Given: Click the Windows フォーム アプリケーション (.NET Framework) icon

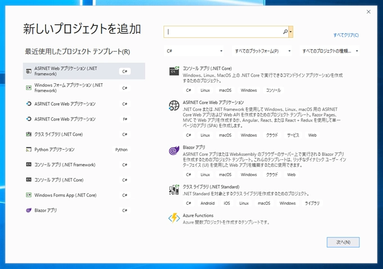Looking at the screenshot, I should 29,88.
